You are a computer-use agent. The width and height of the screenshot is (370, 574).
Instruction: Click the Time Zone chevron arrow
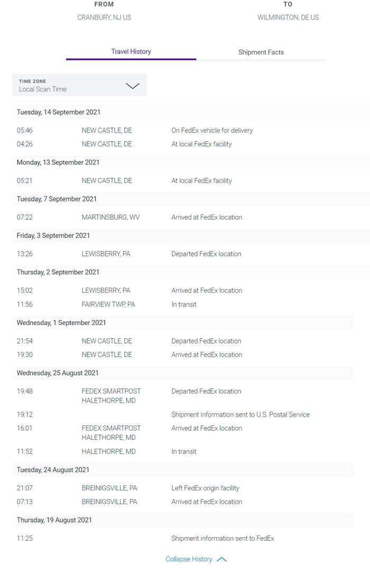133,86
